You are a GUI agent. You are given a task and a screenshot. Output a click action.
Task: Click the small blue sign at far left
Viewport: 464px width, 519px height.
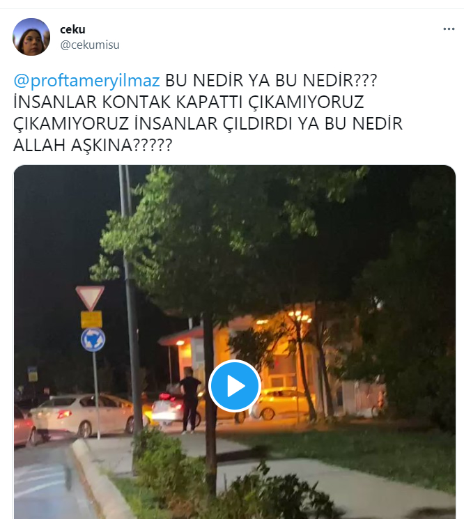[x=33, y=374]
